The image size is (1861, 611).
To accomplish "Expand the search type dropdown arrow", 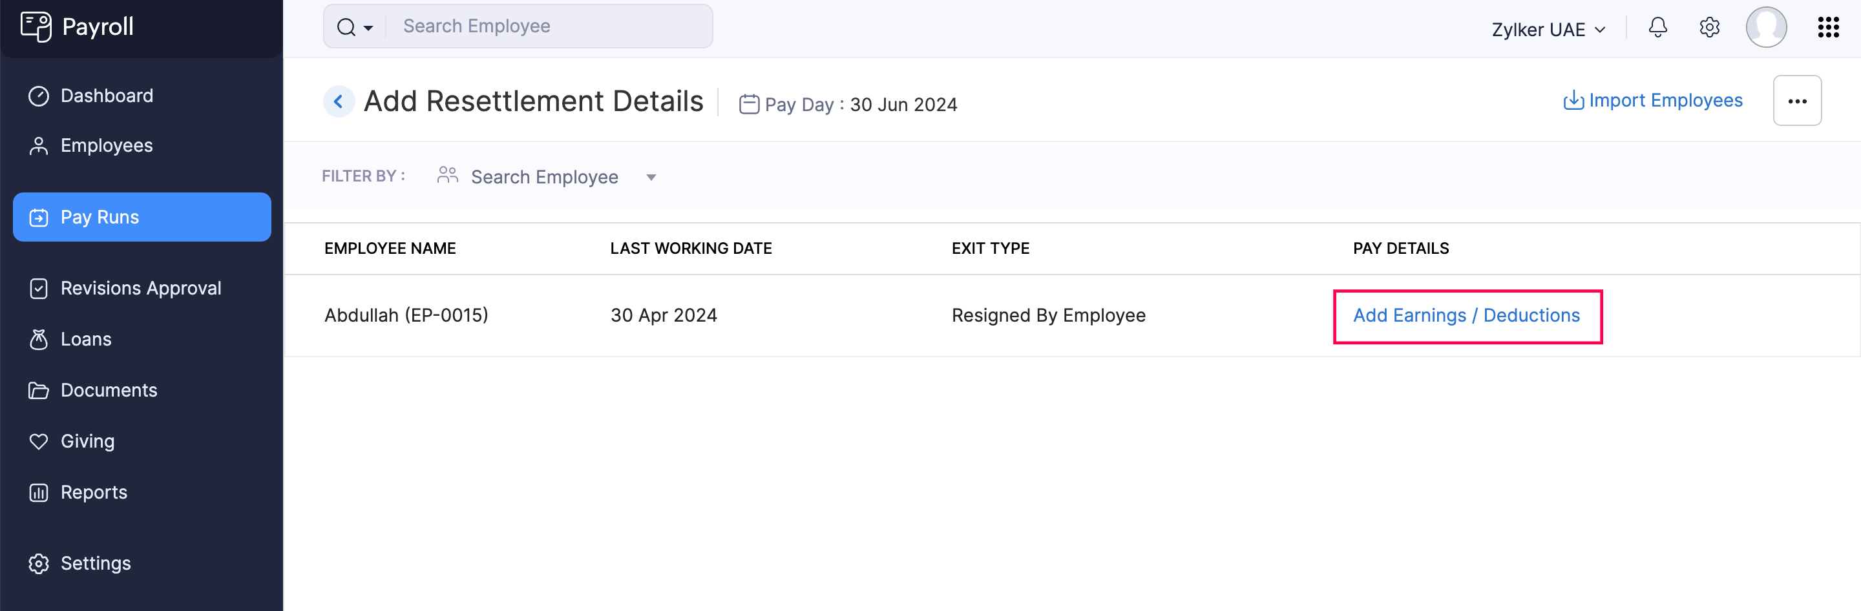I will point(368,28).
